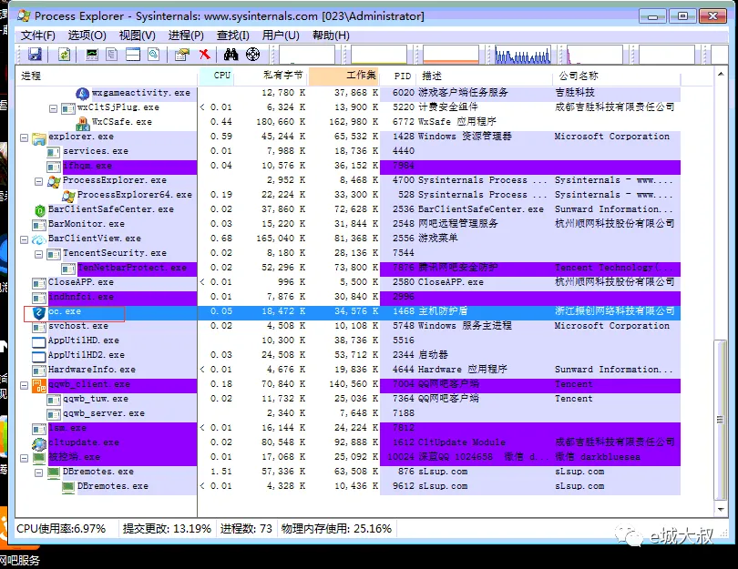Click the explorer.exe folder icon

[x=38, y=137]
